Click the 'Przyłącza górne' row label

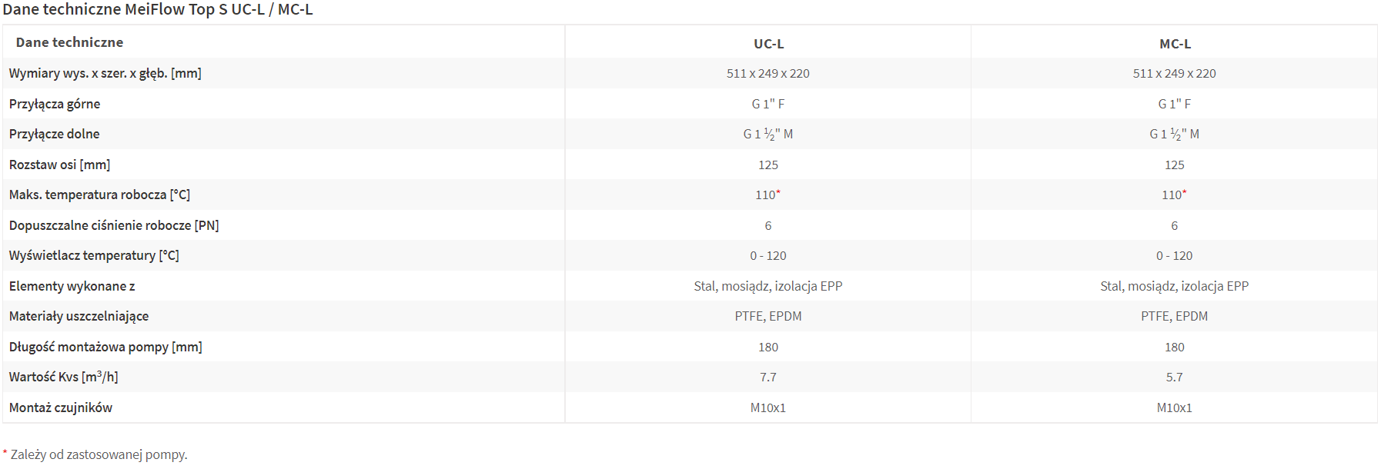[x=55, y=104]
